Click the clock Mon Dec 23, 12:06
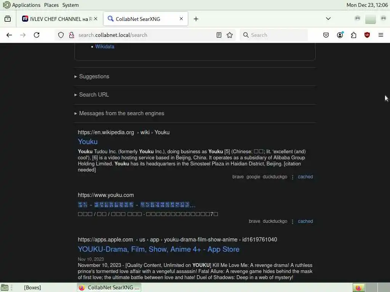This screenshot has height=292, width=390. 367,5
